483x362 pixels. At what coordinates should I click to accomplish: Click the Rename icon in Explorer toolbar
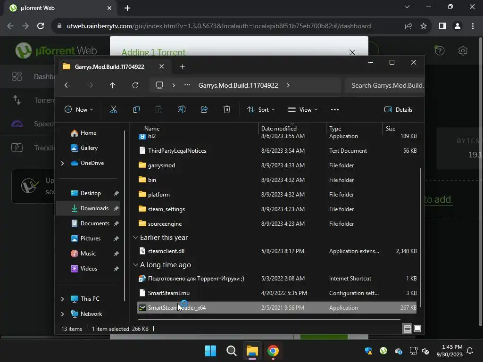coord(182,109)
